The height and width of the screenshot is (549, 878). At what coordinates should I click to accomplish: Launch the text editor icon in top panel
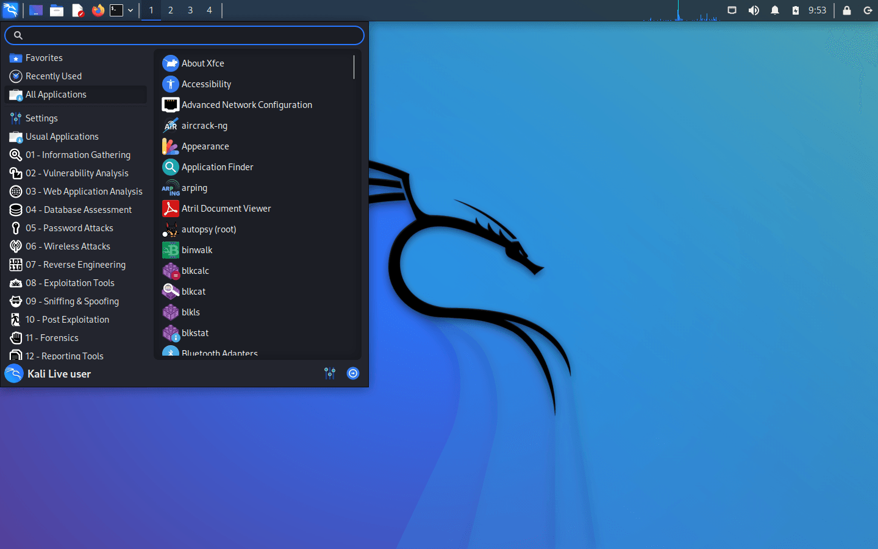77,10
